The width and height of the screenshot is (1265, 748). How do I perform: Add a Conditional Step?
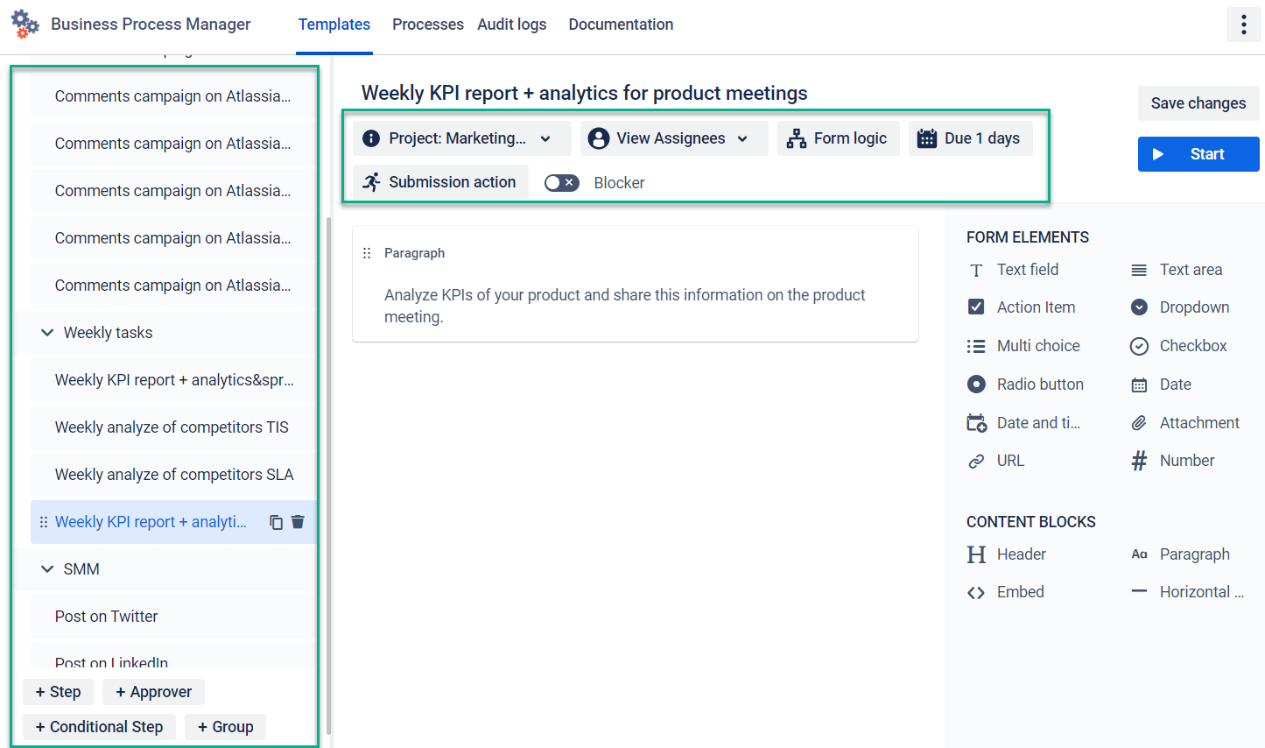click(x=99, y=727)
